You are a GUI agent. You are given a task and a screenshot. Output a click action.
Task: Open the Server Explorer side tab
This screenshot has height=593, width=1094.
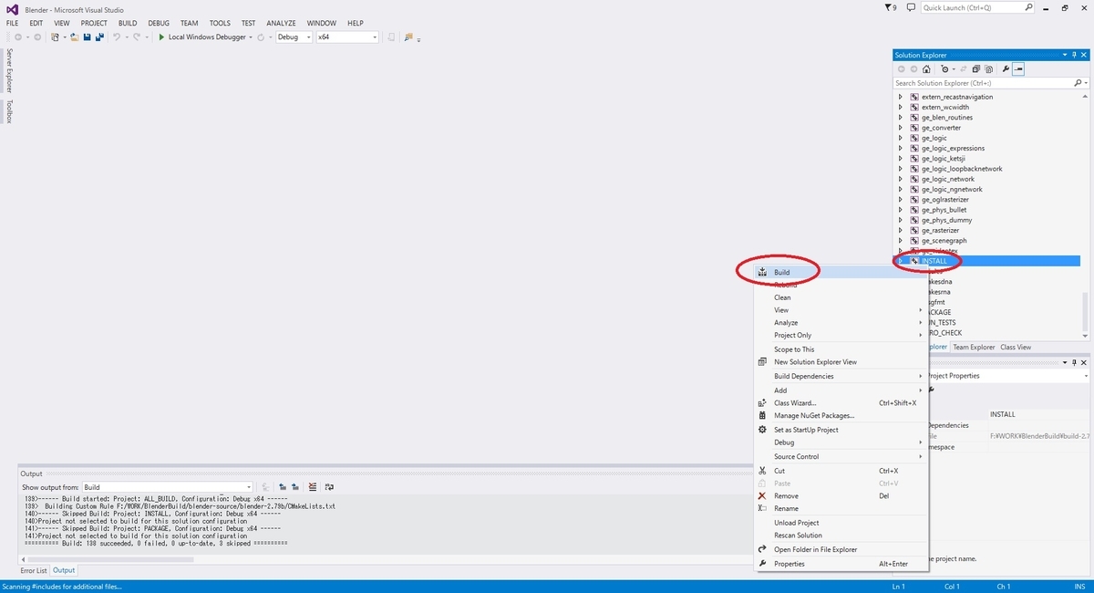click(x=9, y=70)
